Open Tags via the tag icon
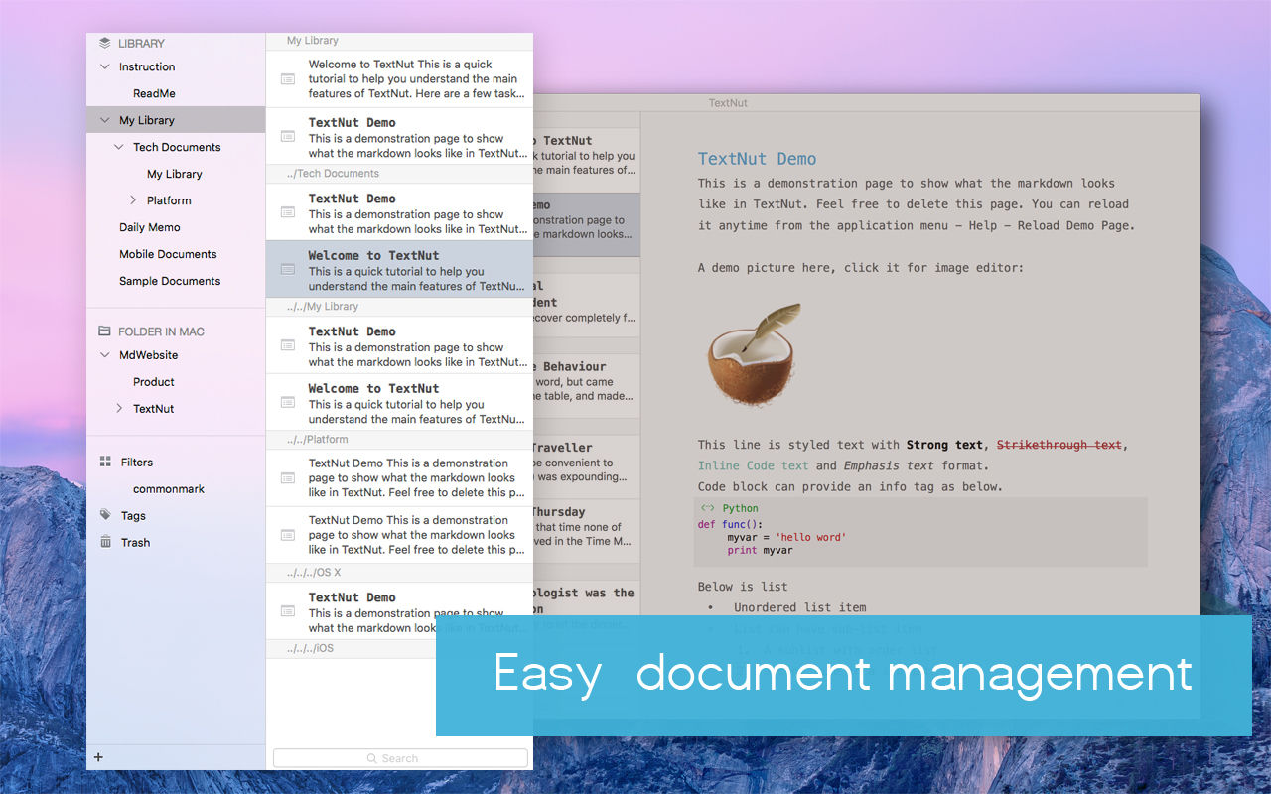This screenshot has height=794, width=1271. pos(105,515)
